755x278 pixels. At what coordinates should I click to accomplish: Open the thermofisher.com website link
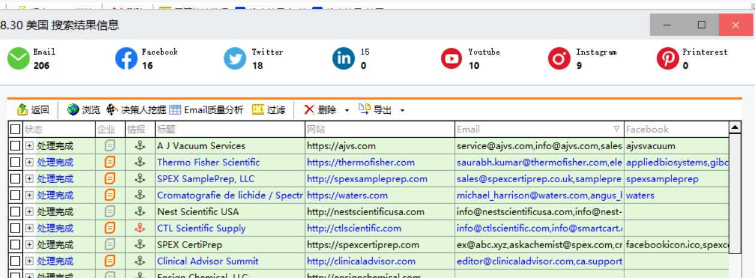pyautogui.click(x=361, y=162)
